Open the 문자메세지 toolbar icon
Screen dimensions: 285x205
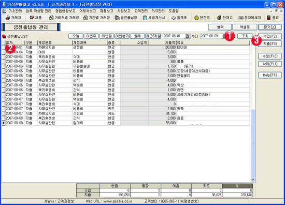click(250, 18)
